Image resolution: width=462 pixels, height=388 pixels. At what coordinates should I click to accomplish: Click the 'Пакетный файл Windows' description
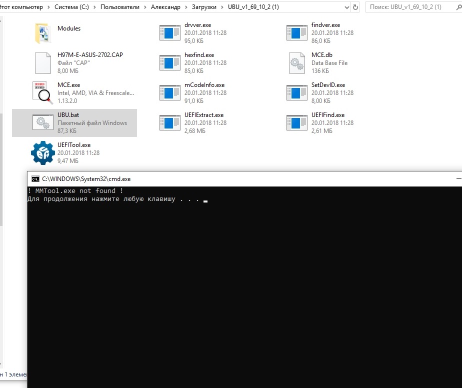pyautogui.click(x=92, y=123)
